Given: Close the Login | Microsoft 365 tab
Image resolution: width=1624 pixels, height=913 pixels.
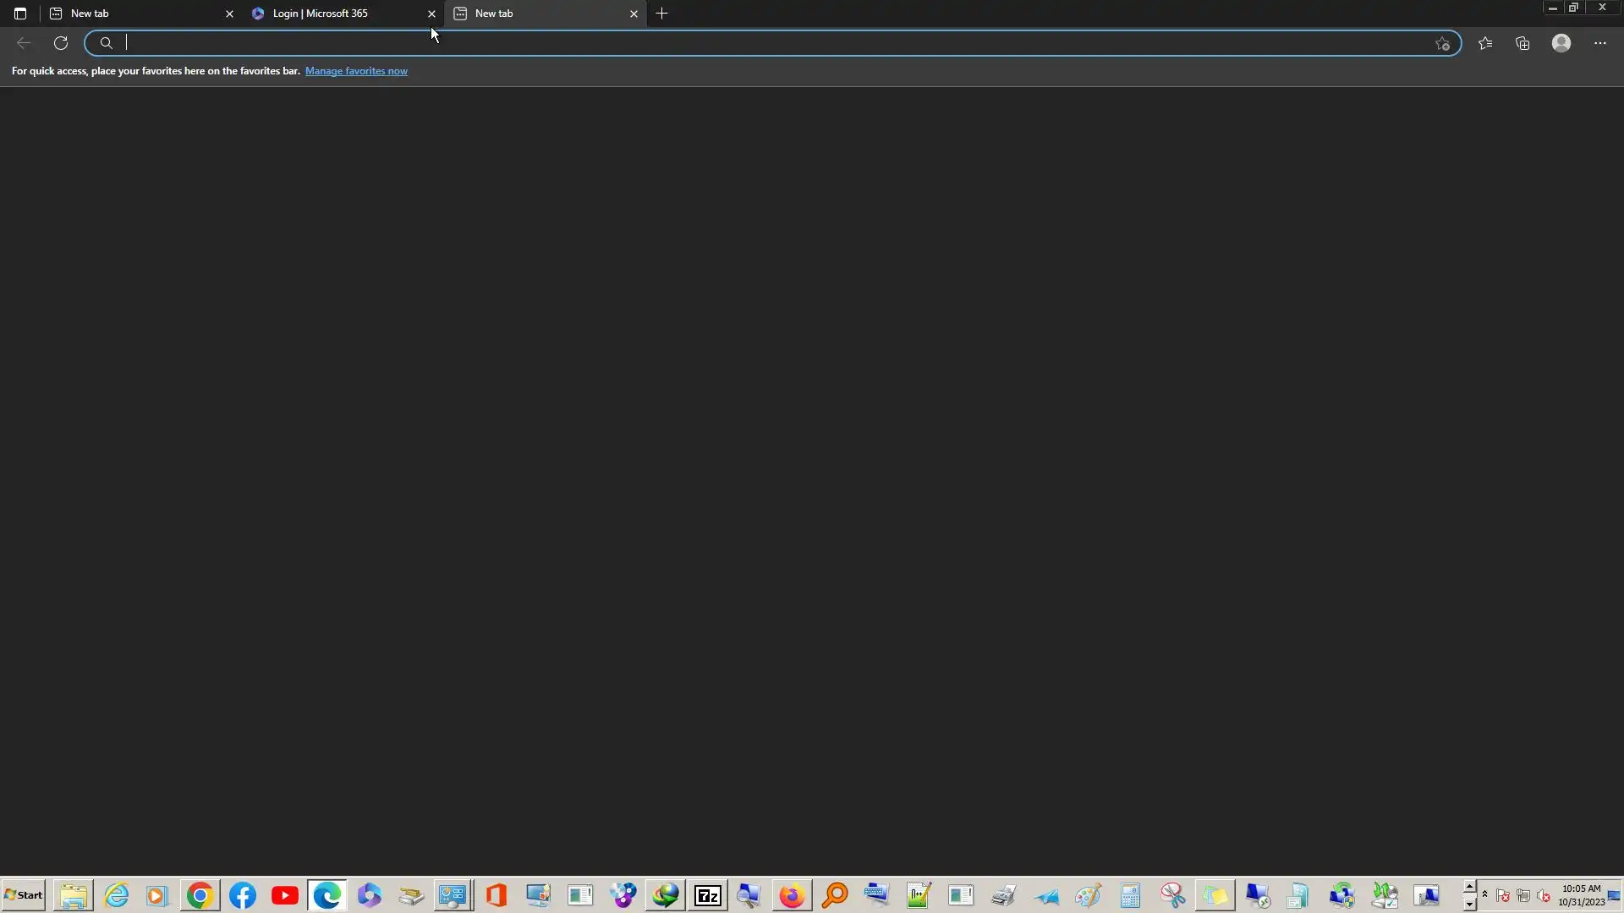Looking at the screenshot, I should tap(431, 14).
